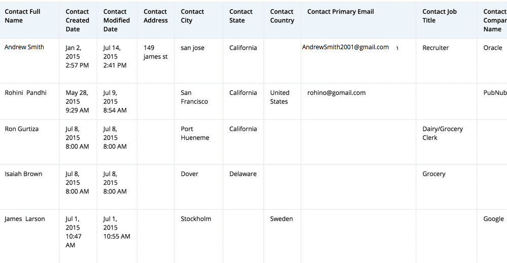This screenshot has width=507, height=263.
Task: Click the Contact Address column header
Action: (155, 16)
